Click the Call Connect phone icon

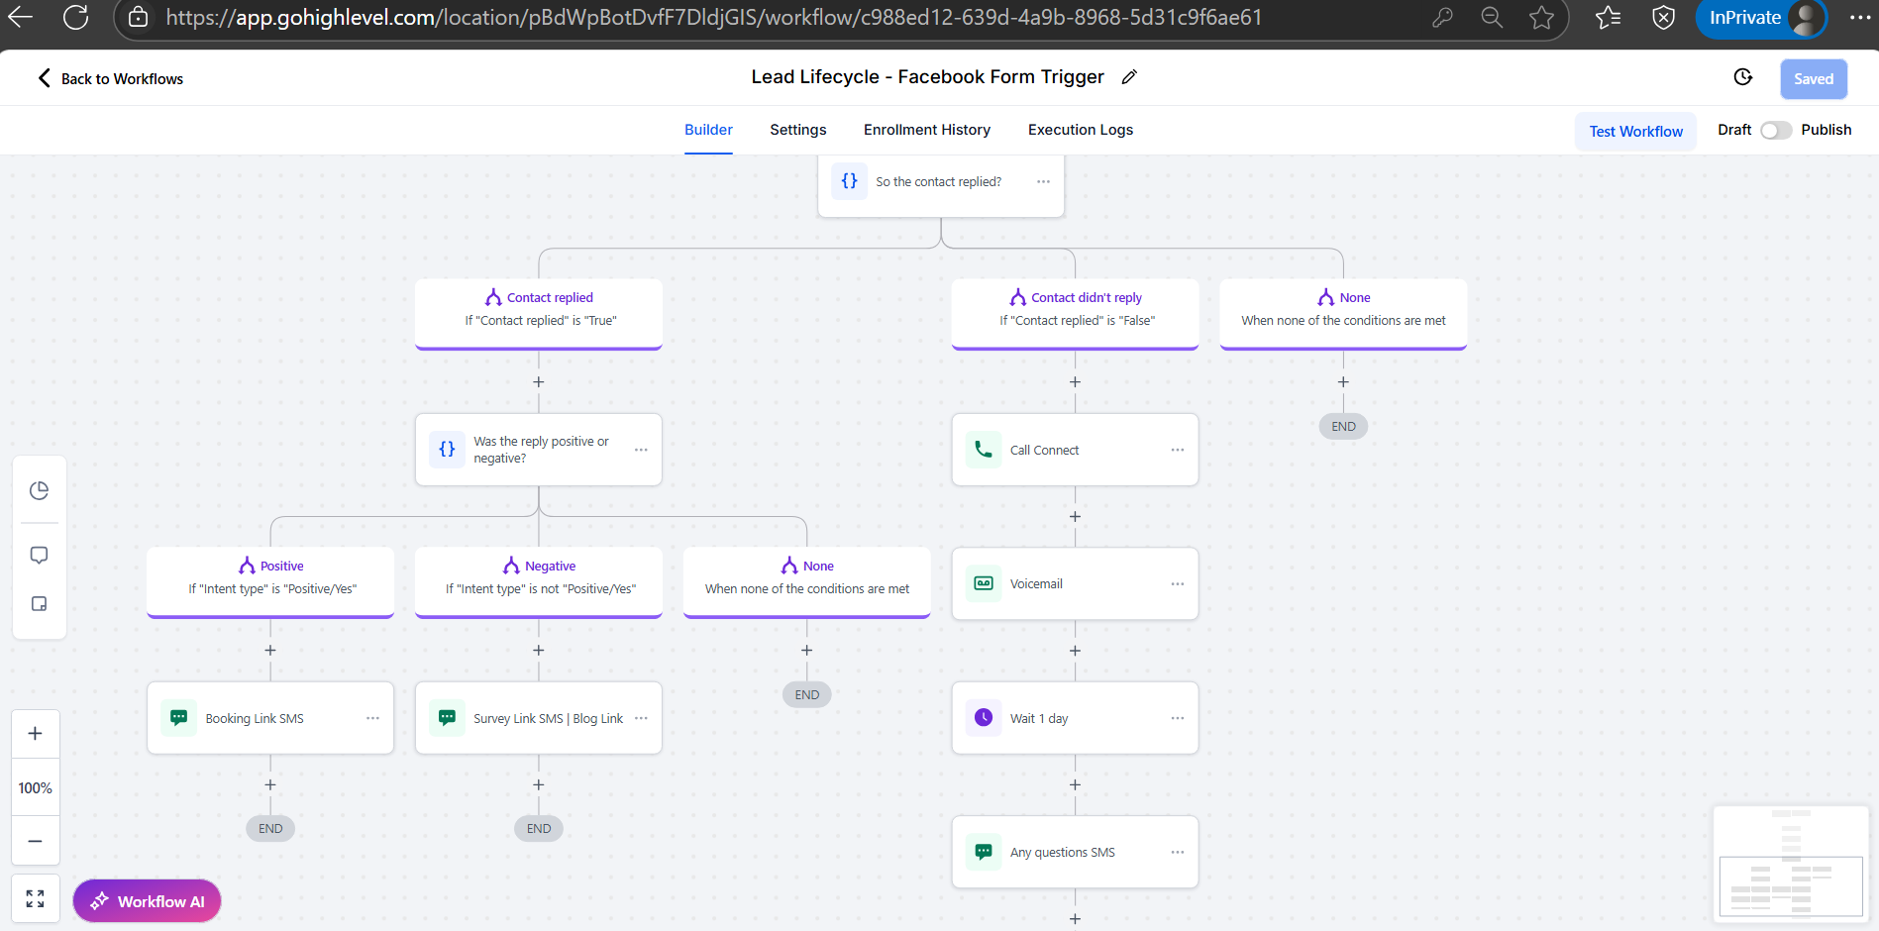tap(983, 450)
